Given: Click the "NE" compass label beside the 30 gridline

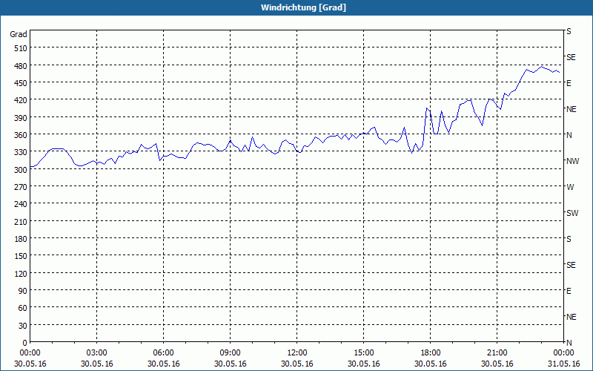Looking at the screenshot, I should [571, 317].
